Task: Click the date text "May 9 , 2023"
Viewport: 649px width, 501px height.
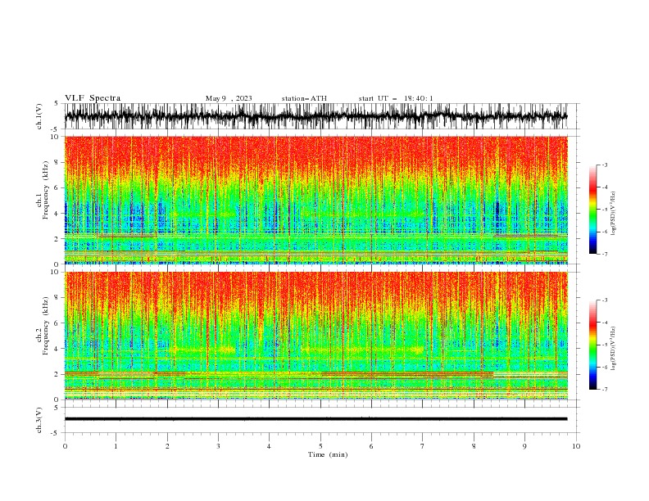Action: 229,98
